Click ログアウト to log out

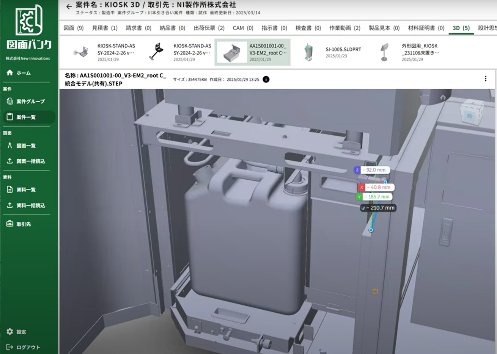28,347
